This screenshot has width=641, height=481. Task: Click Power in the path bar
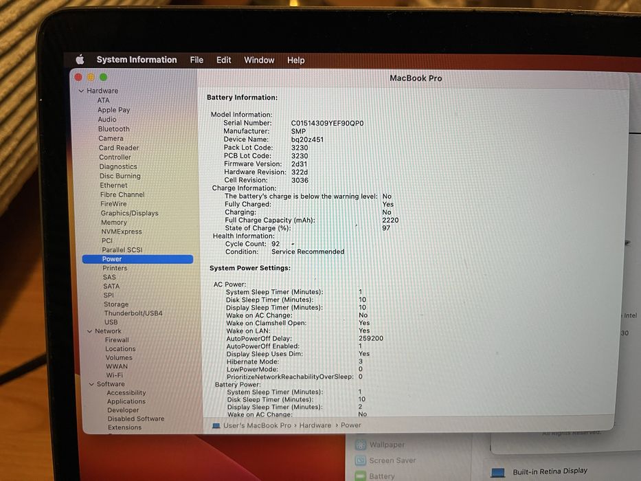click(351, 425)
